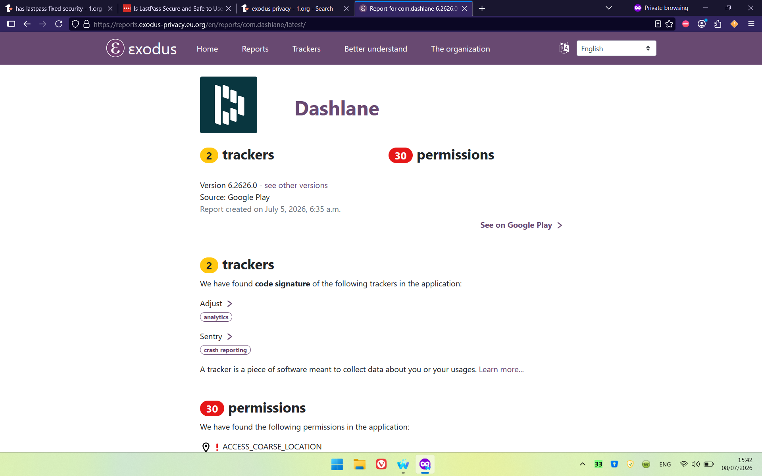Open The organization navigation item

click(460, 49)
